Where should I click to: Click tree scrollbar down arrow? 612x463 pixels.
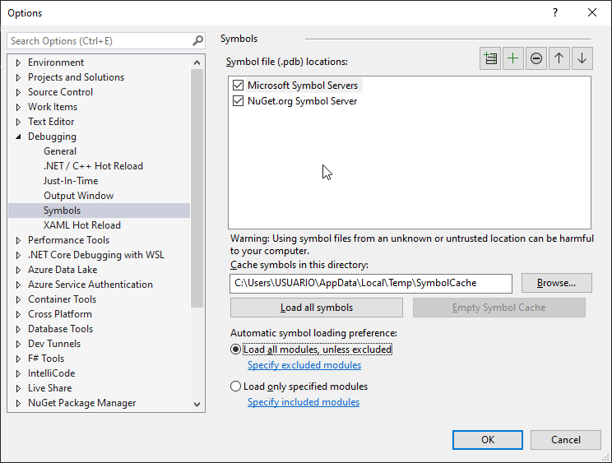[x=197, y=404]
